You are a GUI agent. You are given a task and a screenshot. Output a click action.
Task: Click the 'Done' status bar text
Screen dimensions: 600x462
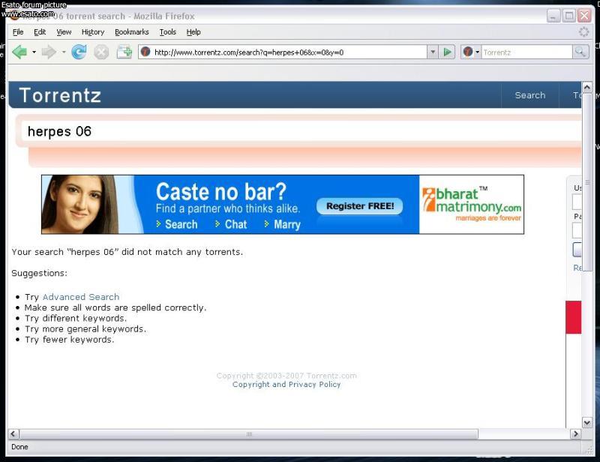(x=20, y=447)
